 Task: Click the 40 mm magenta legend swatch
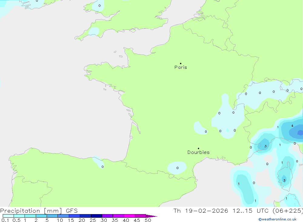[129, 216]
